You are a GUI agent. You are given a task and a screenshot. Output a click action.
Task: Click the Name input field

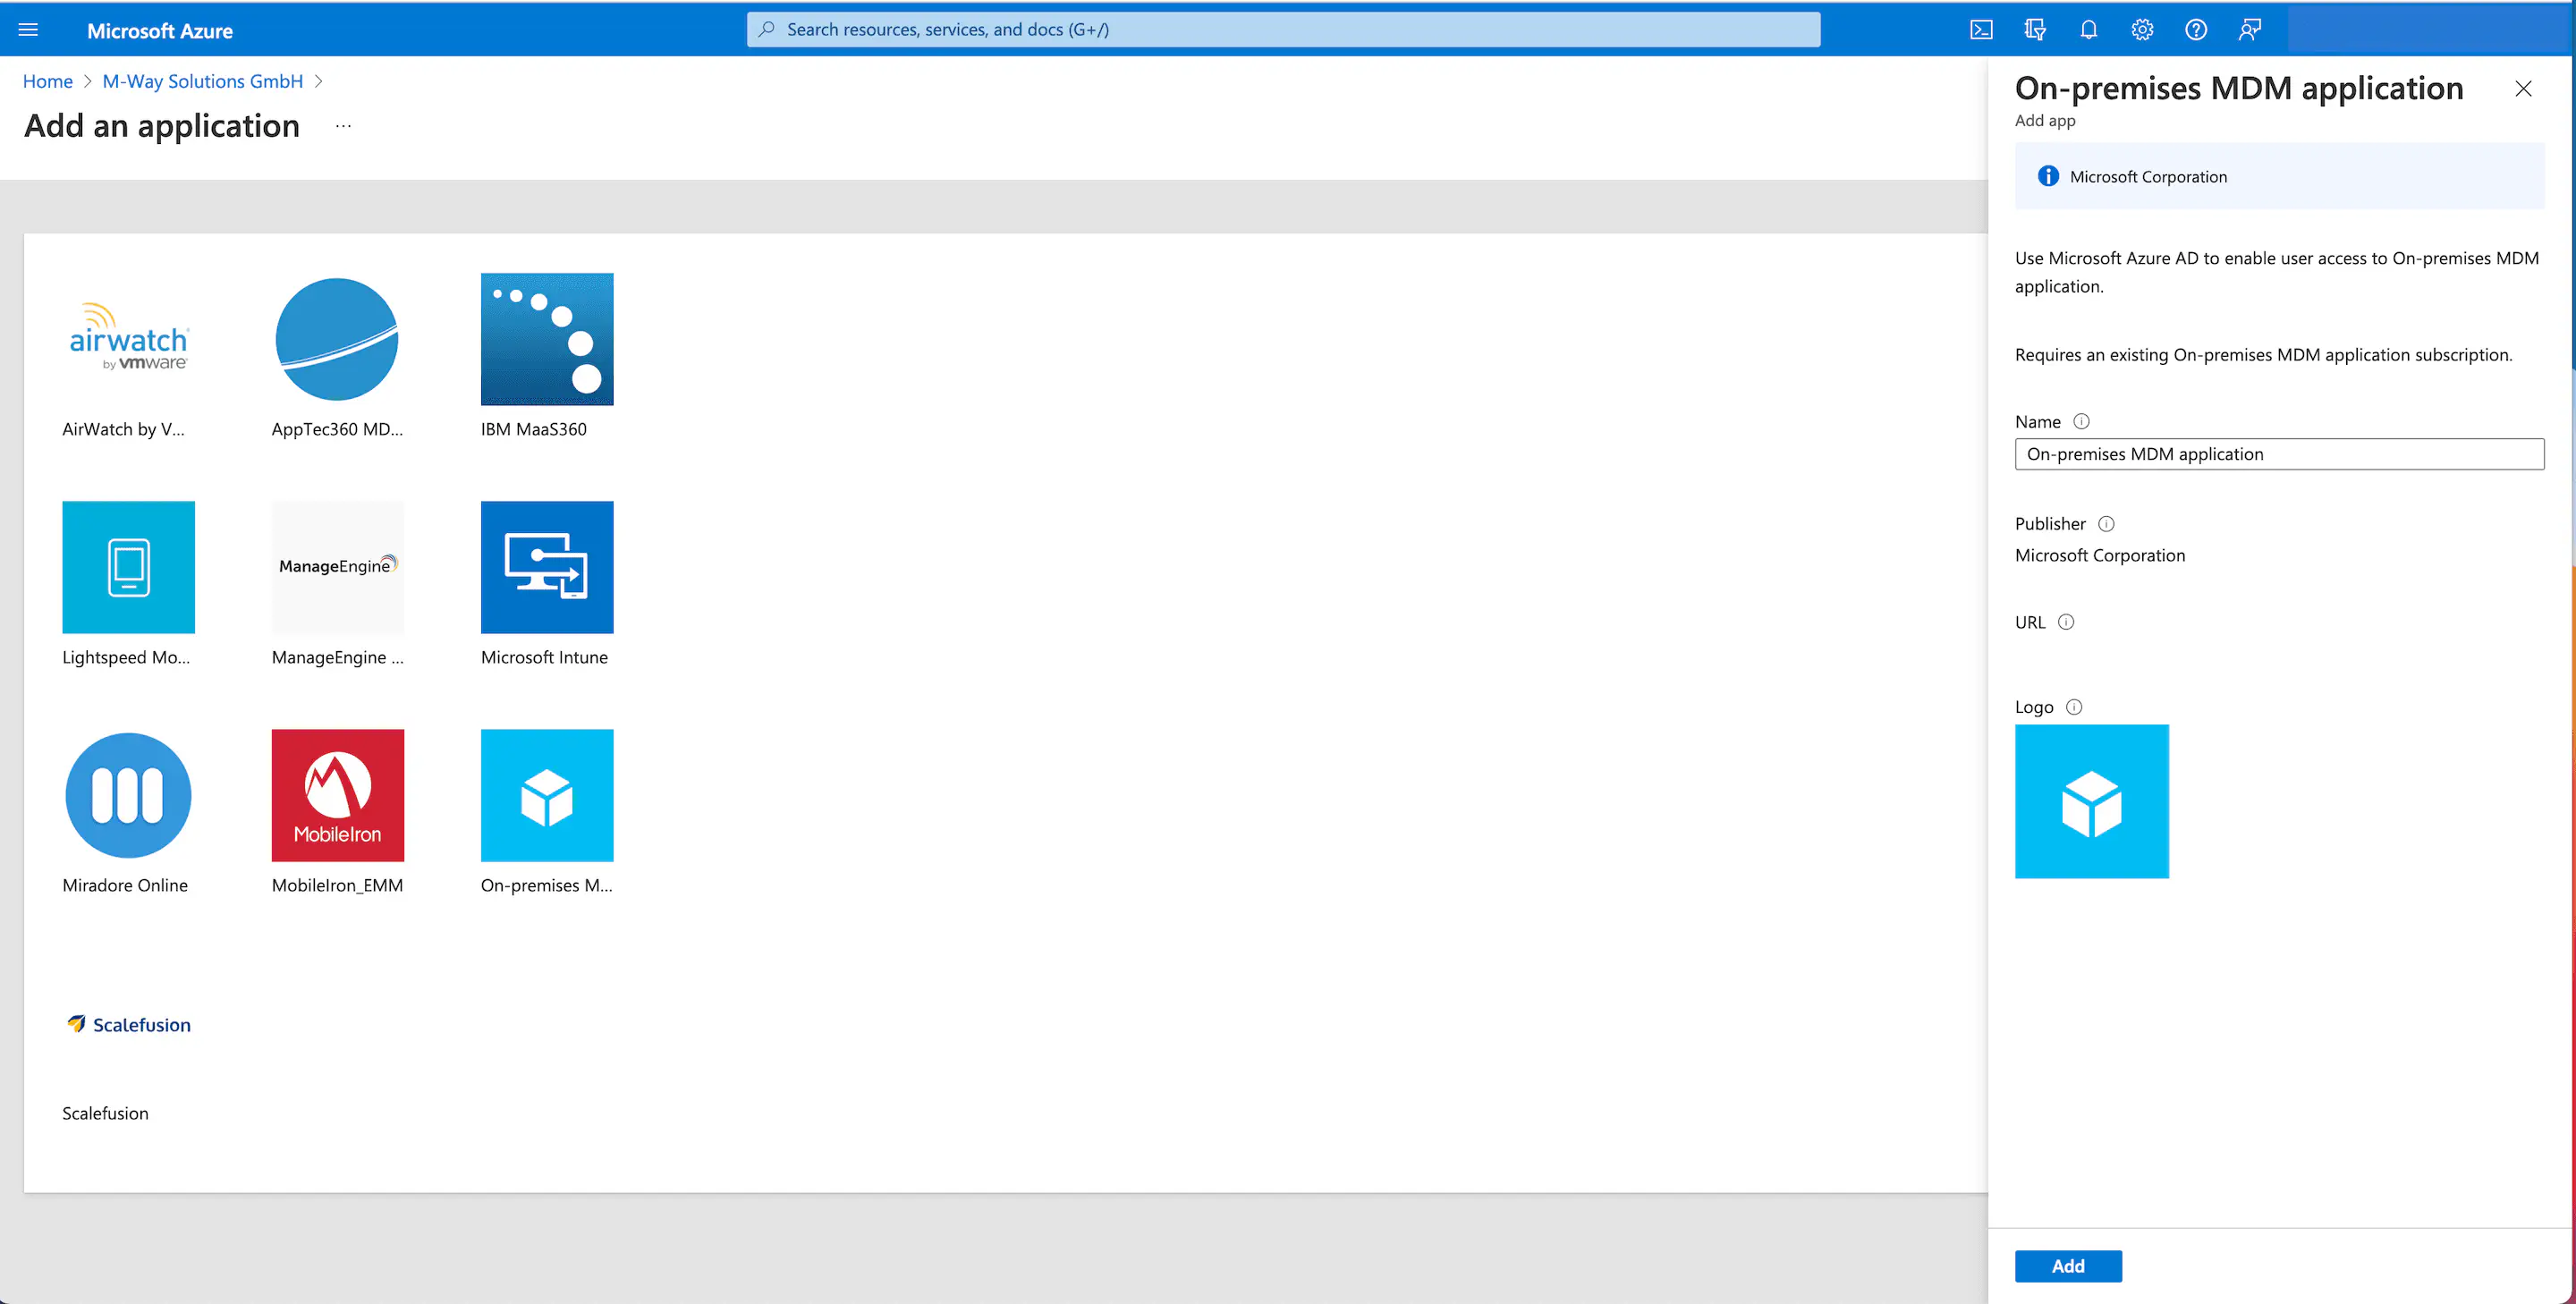(2278, 454)
